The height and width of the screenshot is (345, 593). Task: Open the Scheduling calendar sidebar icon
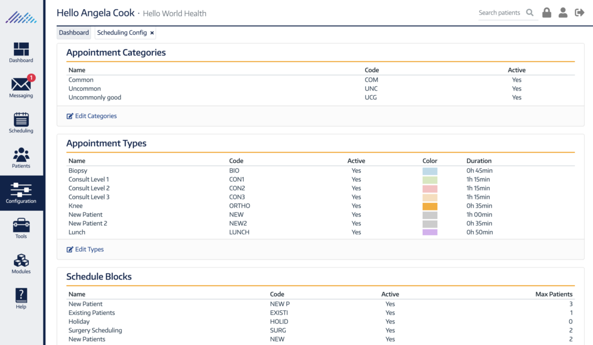click(21, 123)
